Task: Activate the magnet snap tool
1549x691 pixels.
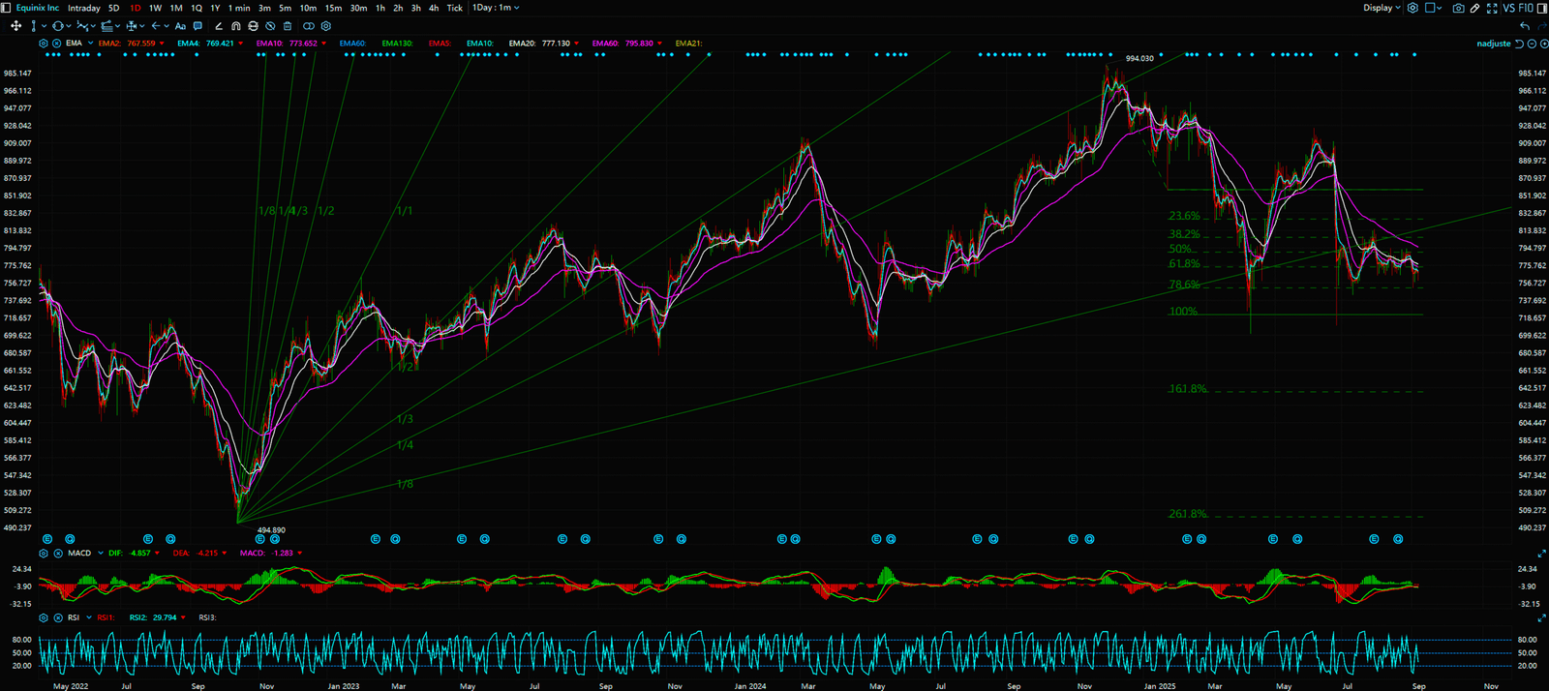Action: coord(236,26)
